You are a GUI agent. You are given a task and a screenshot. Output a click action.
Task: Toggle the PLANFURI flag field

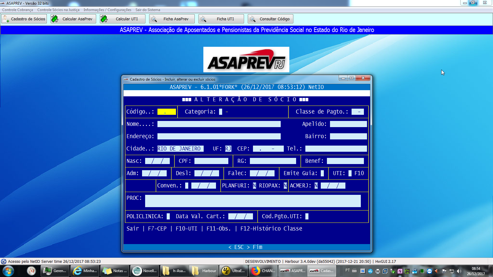tap(254, 186)
